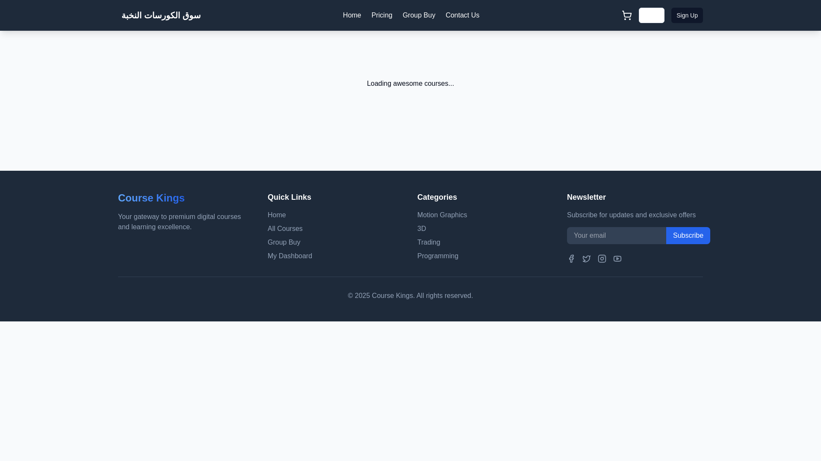Focus the Your email newsletter field

tap(617, 236)
